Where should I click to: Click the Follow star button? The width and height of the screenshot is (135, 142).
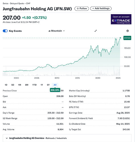[82, 9]
